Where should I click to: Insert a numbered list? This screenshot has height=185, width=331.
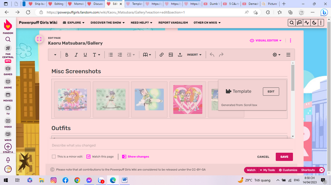pyautogui.click(x=120, y=55)
